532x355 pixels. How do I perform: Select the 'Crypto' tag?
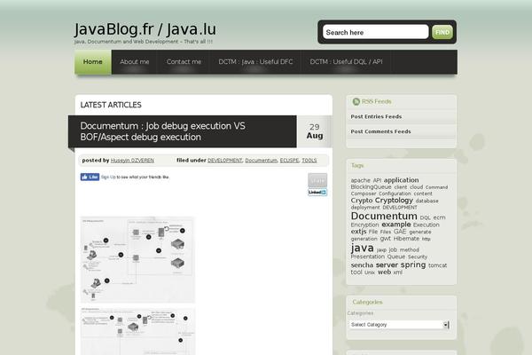coord(362,201)
